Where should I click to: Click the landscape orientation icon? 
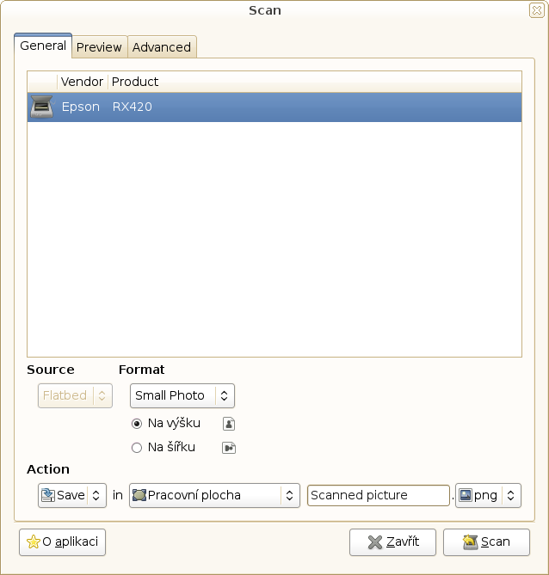(229, 448)
